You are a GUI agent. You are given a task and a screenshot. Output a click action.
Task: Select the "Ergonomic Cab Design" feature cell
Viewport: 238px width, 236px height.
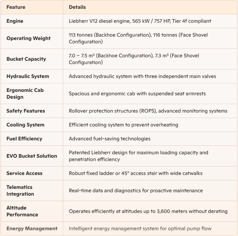(x=25, y=94)
